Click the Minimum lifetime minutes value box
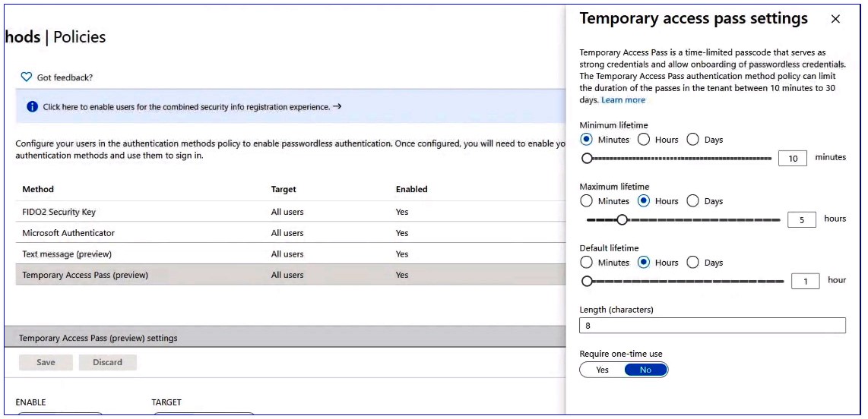Screen dimensions: 868x419 (x=793, y=159)
